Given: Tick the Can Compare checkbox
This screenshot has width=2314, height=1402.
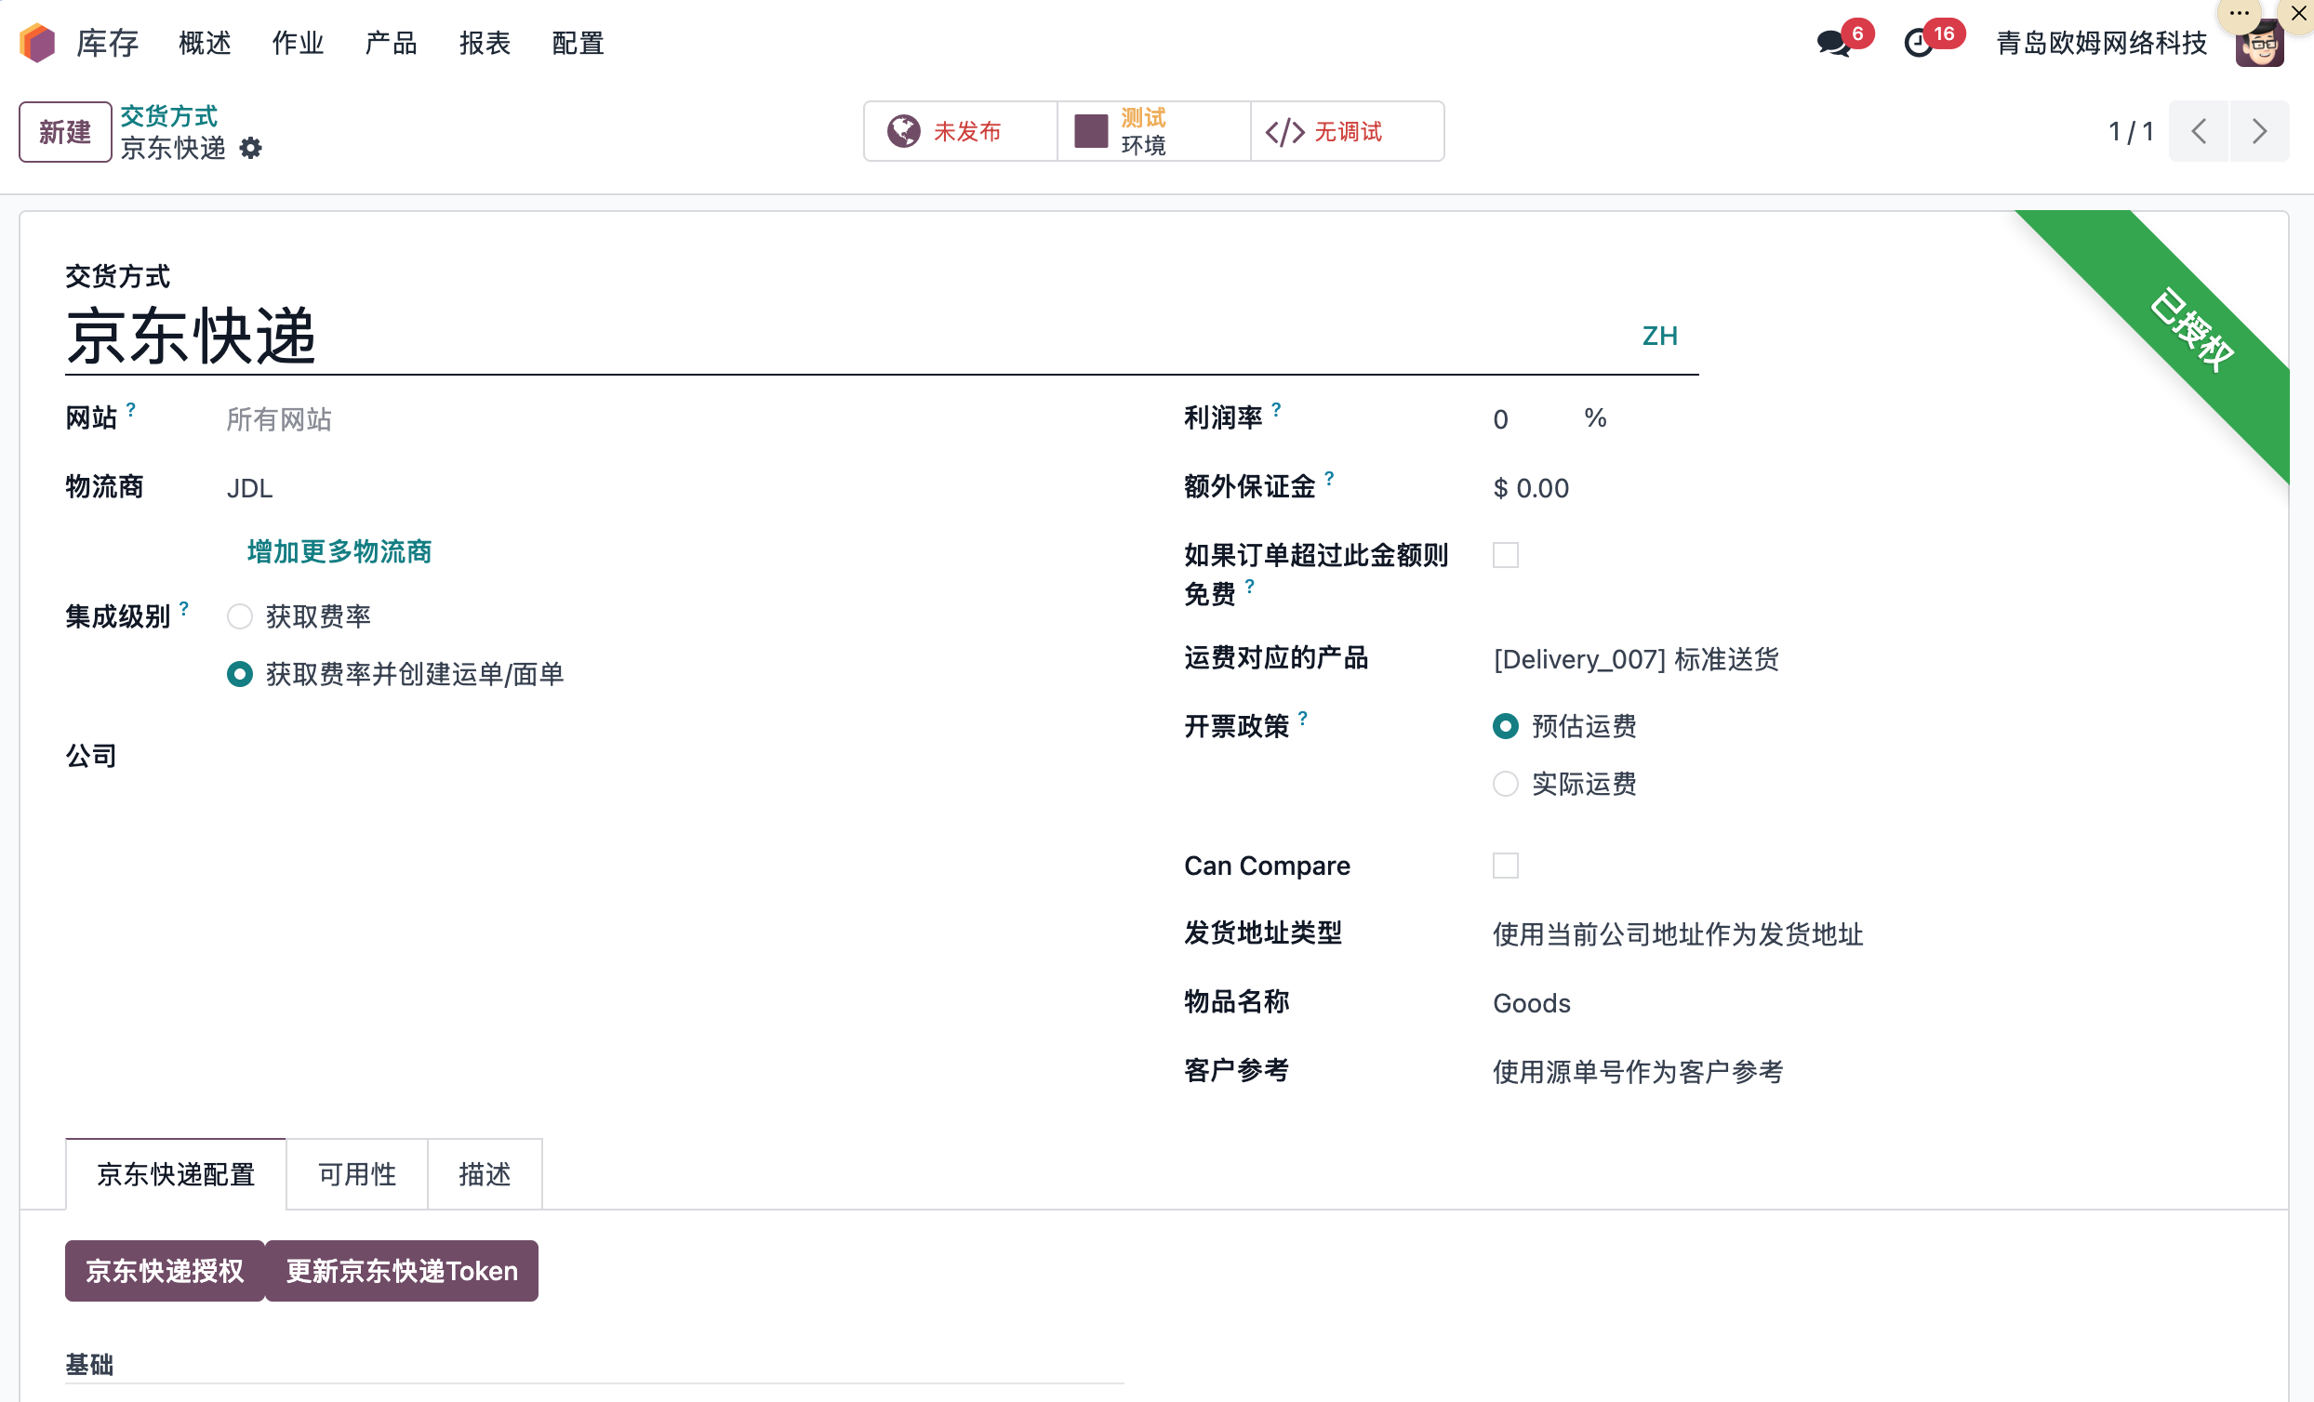Looking at the screenshot, I should pos(1506,865).
